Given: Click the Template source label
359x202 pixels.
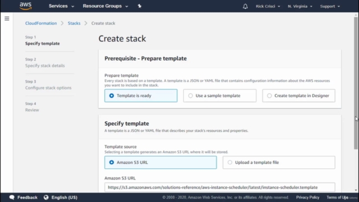Looking at the screenshot, I should coord(121,146).
